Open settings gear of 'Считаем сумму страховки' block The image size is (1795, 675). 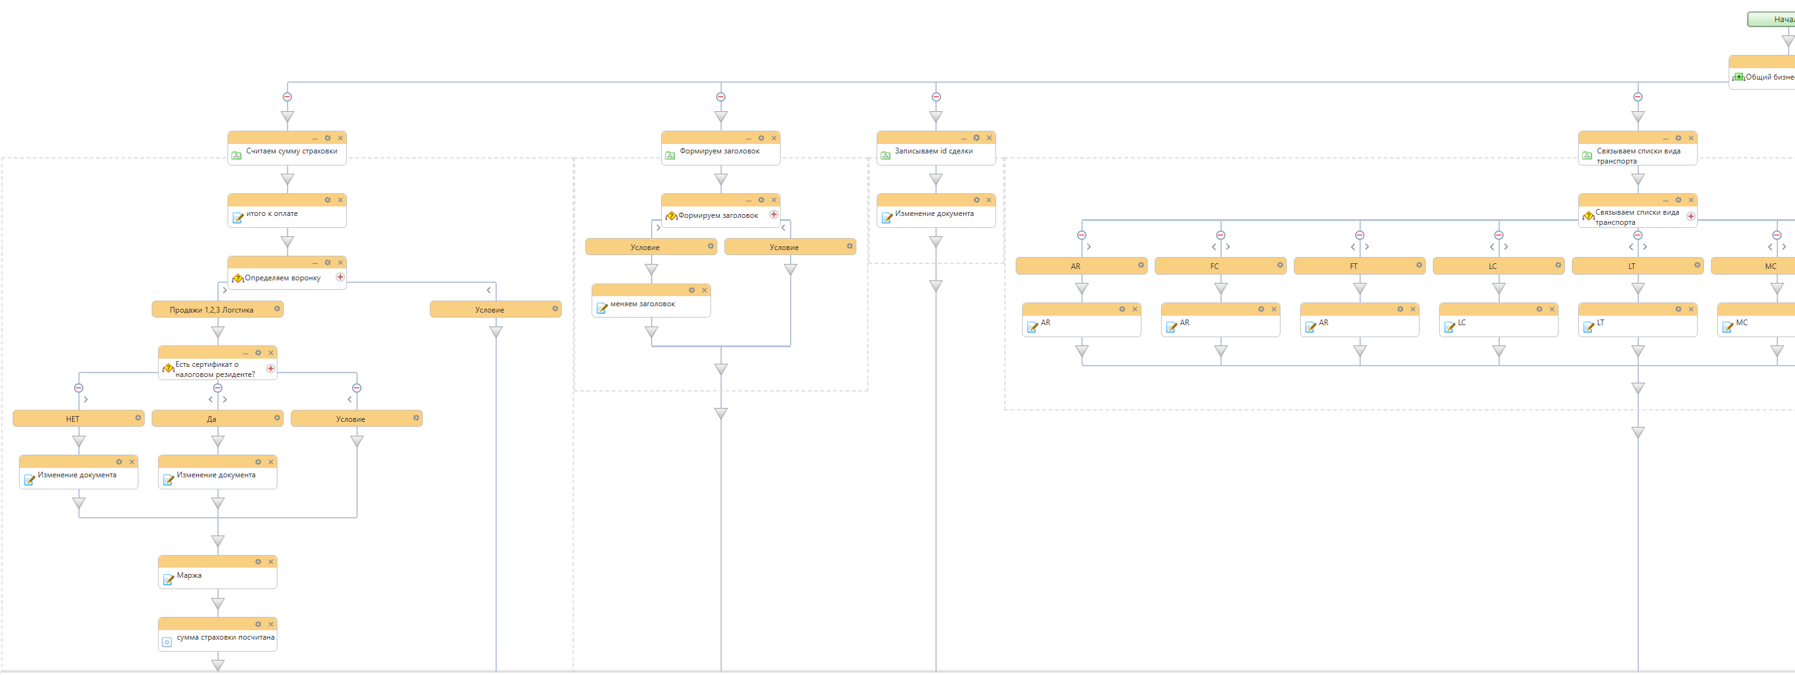[x=327, y=138]
